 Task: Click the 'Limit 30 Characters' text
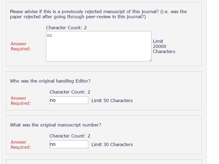click(x=112, y=144)
